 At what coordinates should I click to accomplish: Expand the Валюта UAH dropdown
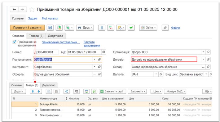156,74
